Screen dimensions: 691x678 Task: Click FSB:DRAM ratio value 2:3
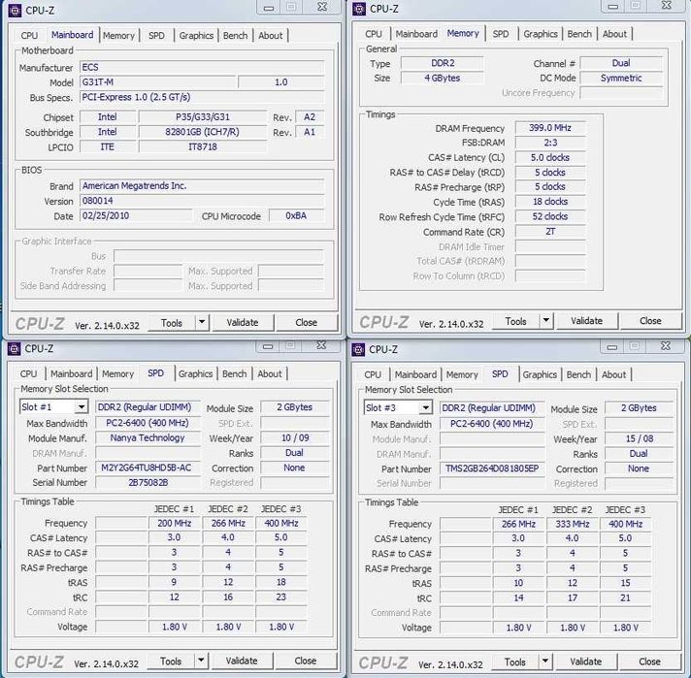(550, 143)
